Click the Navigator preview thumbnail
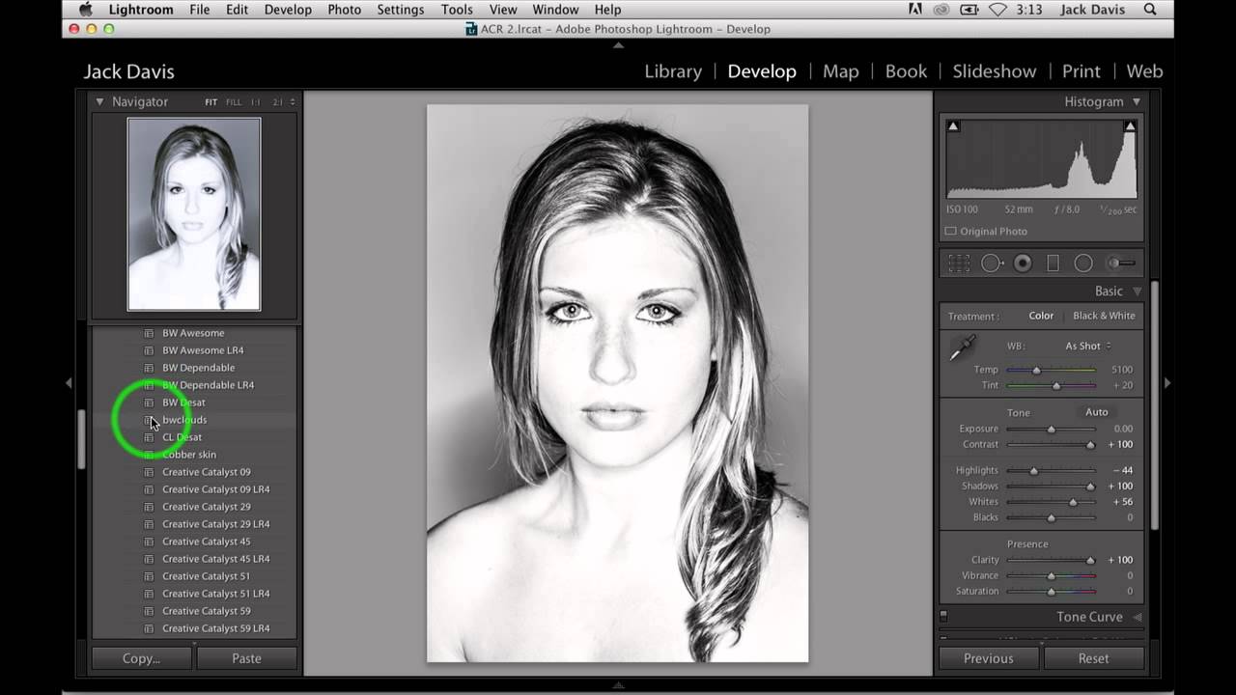The height and width of the screenshot is (695, 1236). pos(194,214)
